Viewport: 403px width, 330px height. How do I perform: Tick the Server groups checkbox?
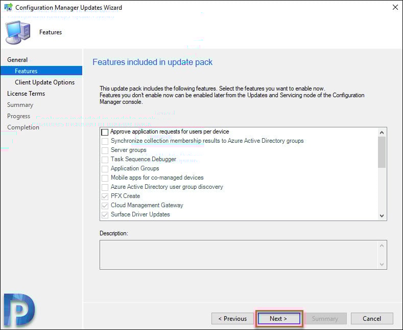click(105, 150)
